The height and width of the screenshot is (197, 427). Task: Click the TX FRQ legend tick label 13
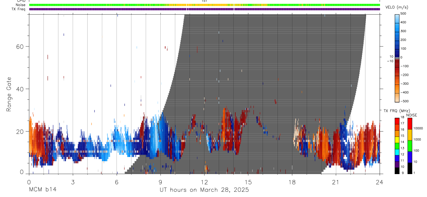point(403,149)
